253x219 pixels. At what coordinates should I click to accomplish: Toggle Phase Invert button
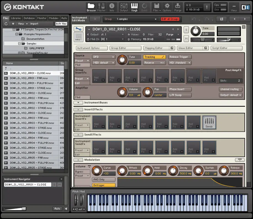(180, 89)
